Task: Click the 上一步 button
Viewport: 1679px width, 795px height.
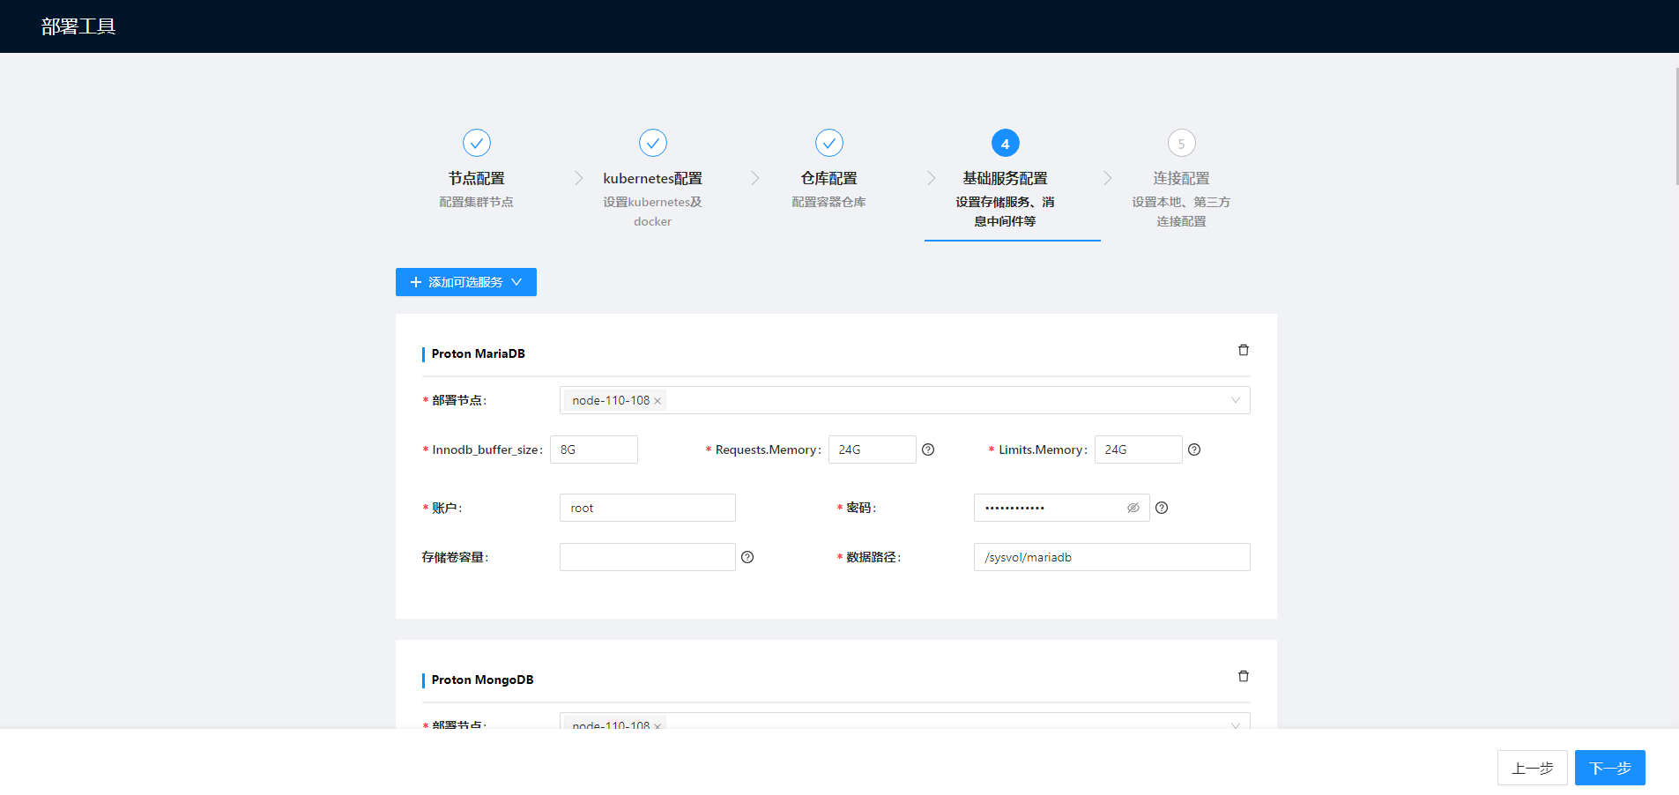Action: tap(1533, 768)
